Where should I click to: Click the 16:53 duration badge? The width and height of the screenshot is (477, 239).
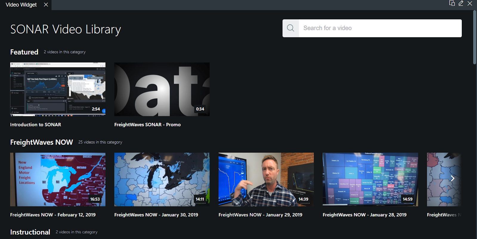tap(95, 199)
